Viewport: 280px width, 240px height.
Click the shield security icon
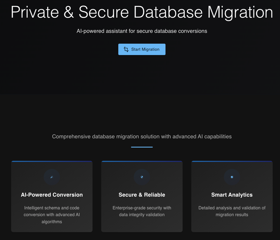coord(142,177)
